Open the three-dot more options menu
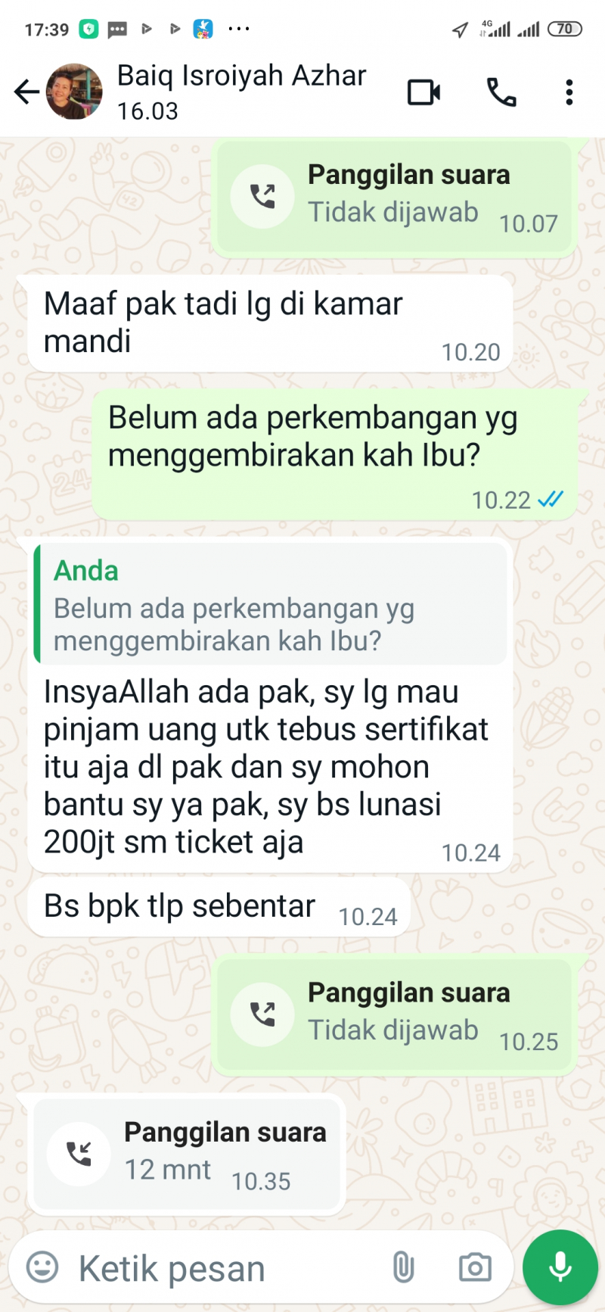605x1312 pixels. 569,92
